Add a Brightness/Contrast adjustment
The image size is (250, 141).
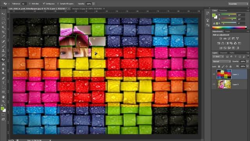coord(221,38)
